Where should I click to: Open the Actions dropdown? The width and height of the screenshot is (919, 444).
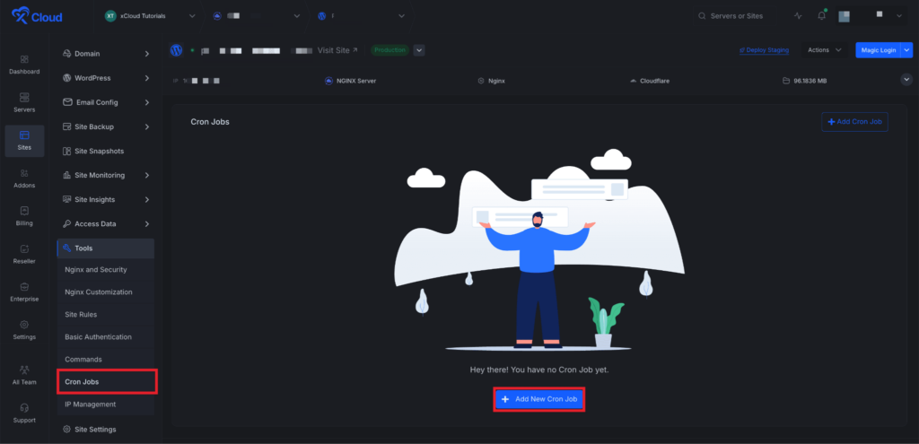[824, 50]
